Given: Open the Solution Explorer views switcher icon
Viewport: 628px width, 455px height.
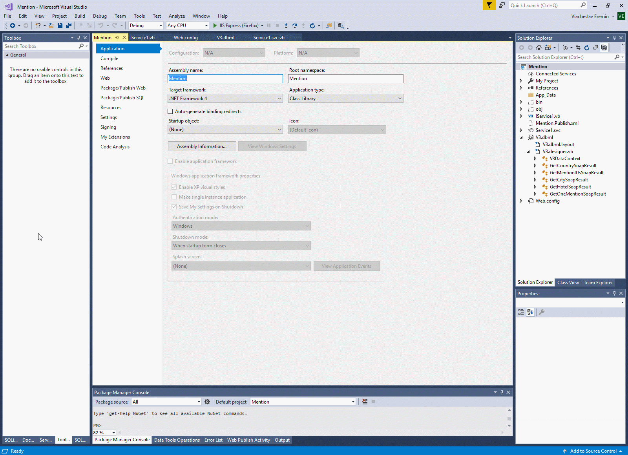Looking at the screenshot, I should click(548, 48).
